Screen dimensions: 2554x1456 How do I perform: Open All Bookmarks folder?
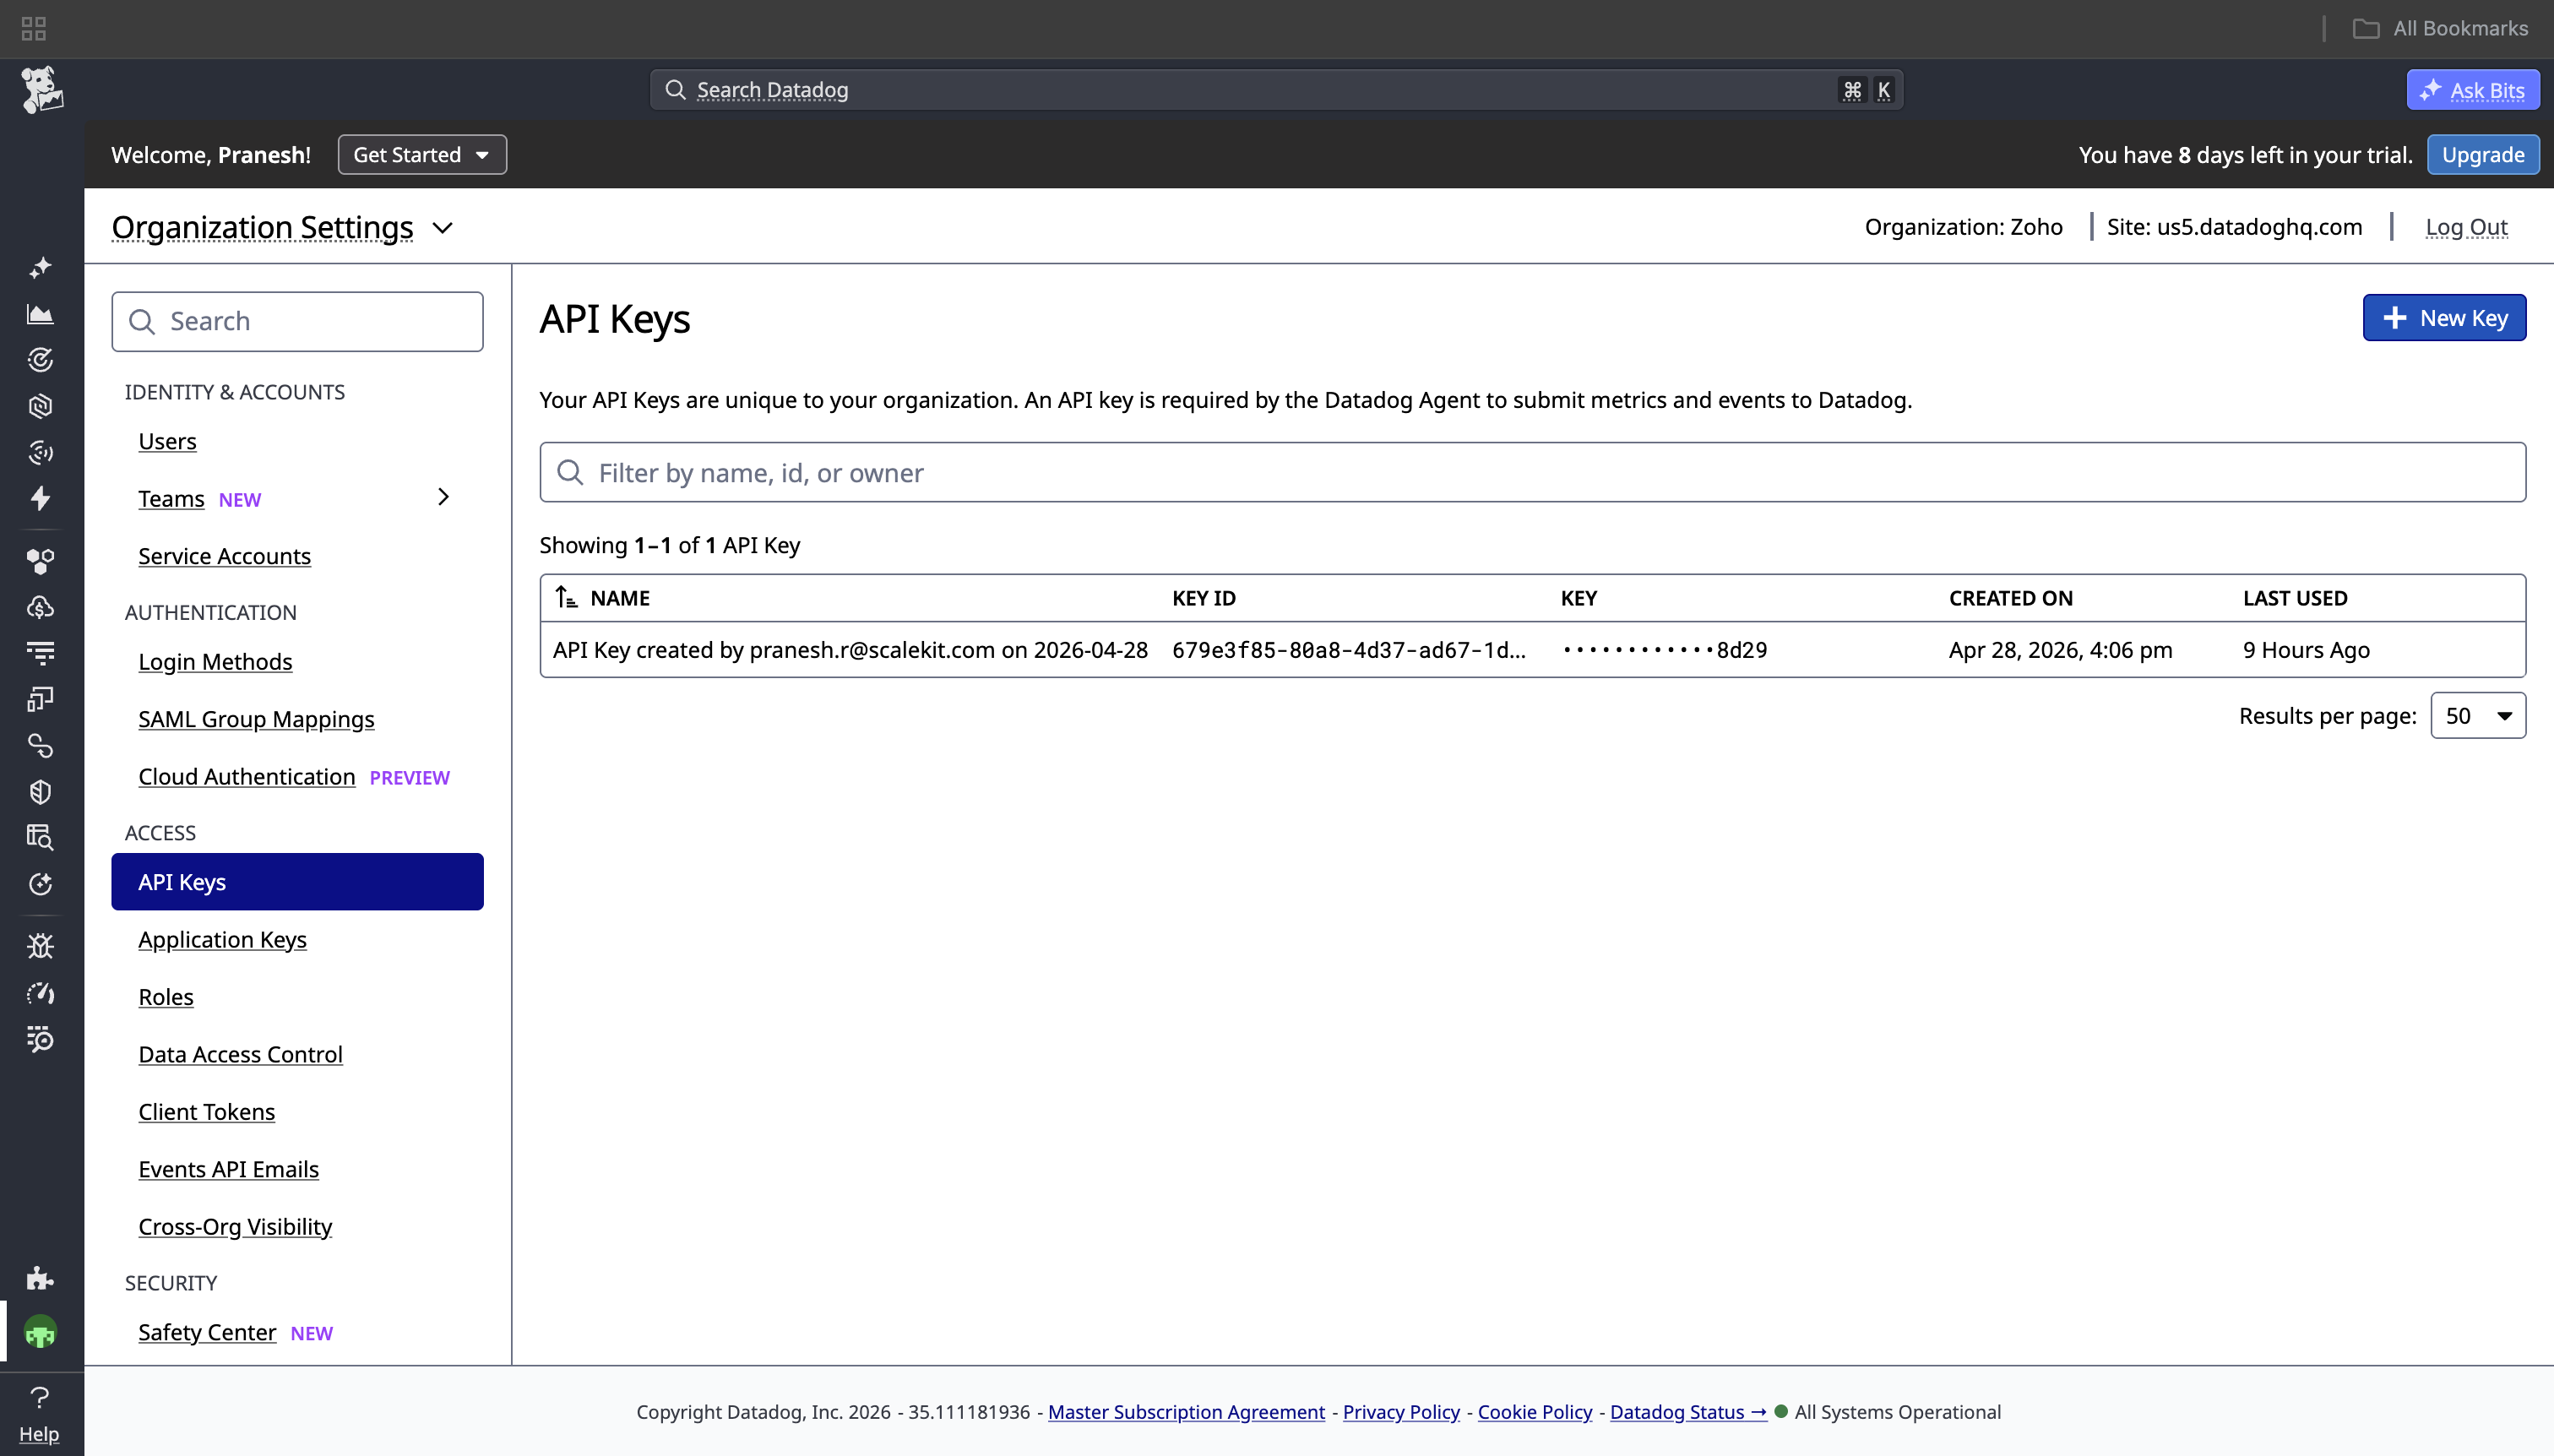point(2440,28)
